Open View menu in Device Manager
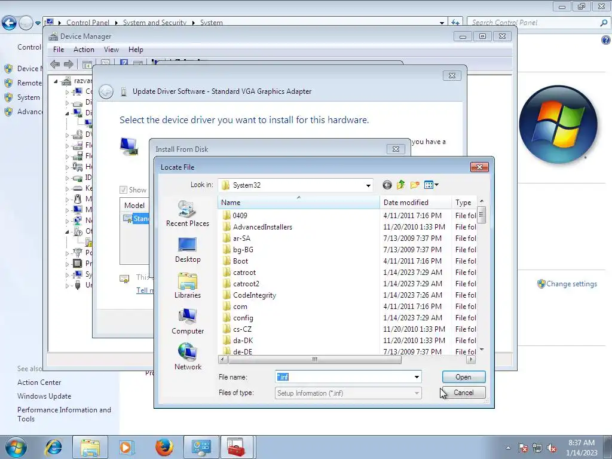Screen dimensions: 612x459 111,50
